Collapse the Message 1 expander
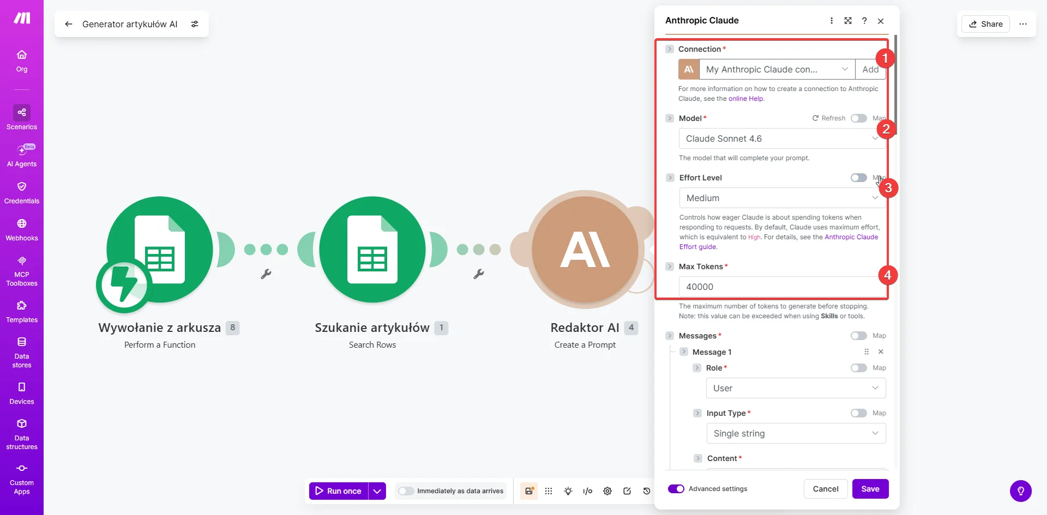Image resolution: width=1047 pixels, height=515 pixels. tap(684, 352)
